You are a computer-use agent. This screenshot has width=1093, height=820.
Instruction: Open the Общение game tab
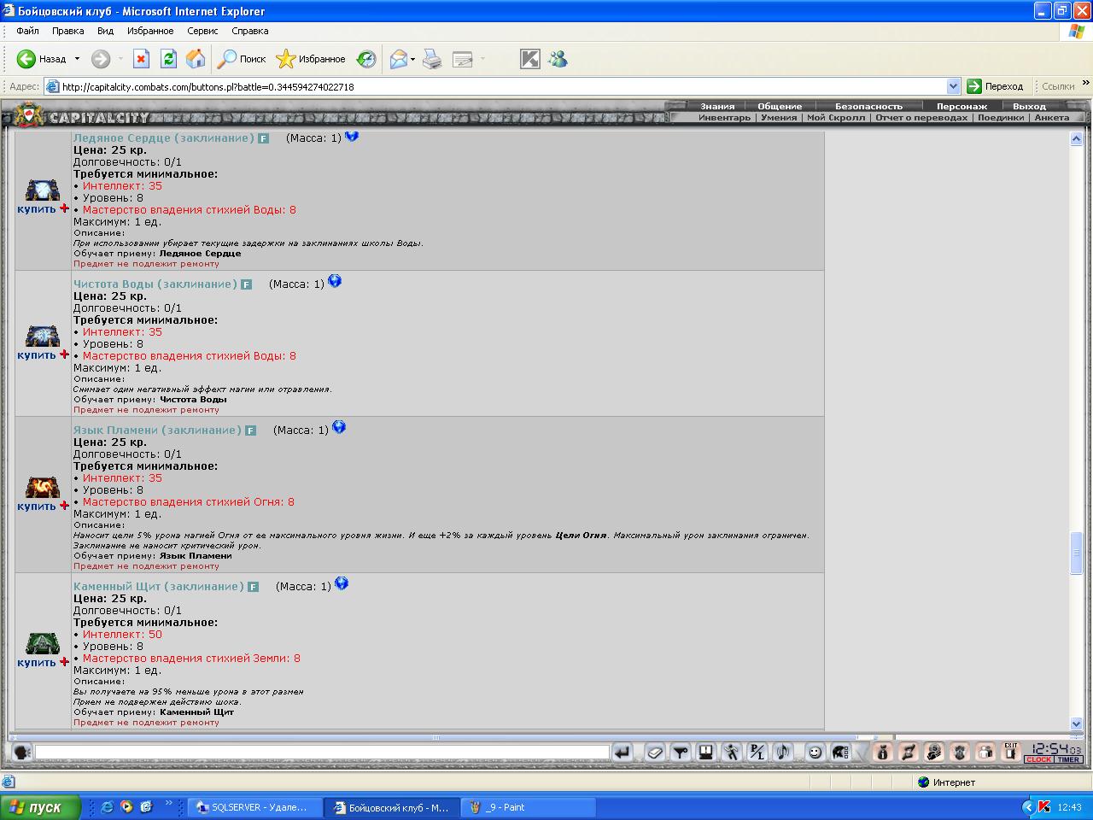[780, 106]
